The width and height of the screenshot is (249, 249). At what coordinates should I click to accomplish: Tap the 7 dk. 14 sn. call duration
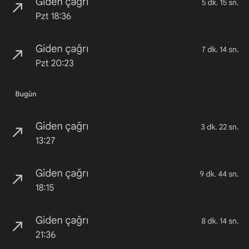point(220,50)
